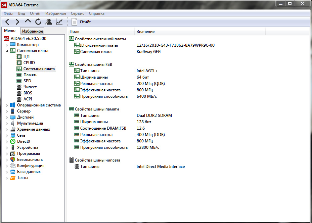Screen dimensions: 312x223
Task: Select the Конфигурация tree item
Action: pos(31,166)
